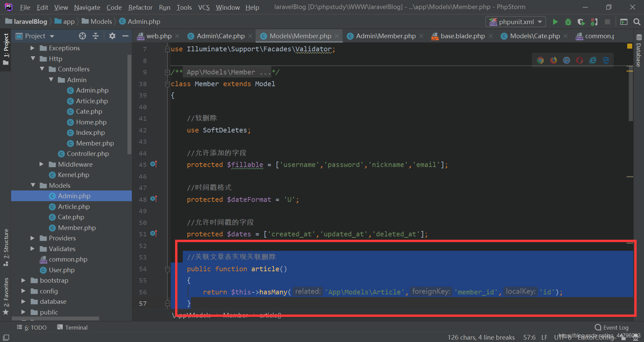This screenshot has width=644, height=342.
Task: Click the layout window icon beside search
Action: click(x=624, y=22)
